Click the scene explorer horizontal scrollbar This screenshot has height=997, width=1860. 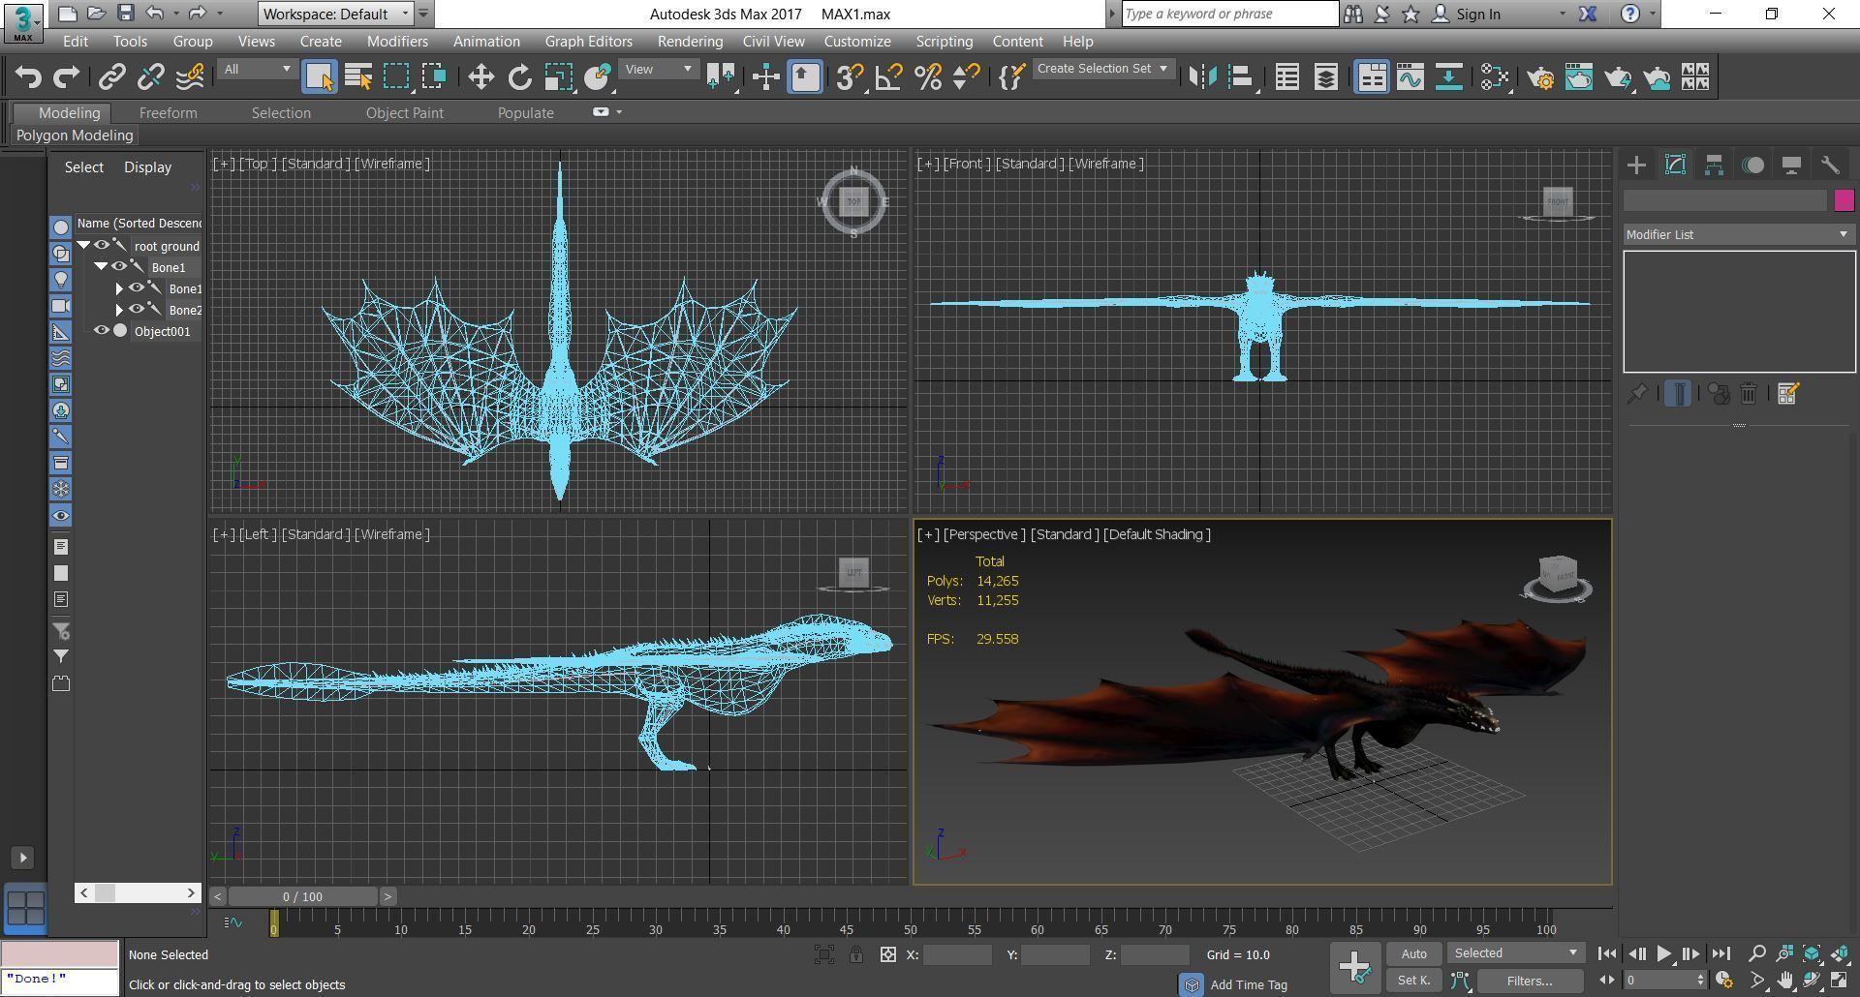[138, 892]
